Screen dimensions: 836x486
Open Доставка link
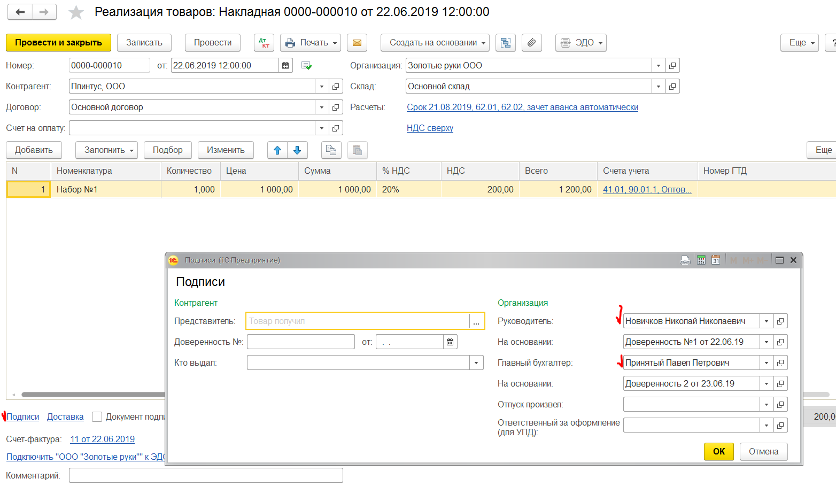coord(65,416)
